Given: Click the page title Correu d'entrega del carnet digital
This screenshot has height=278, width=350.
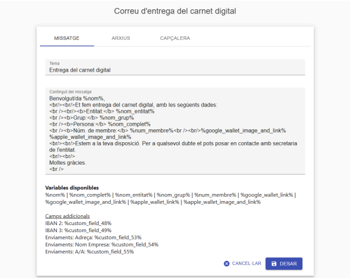Looking at the screenshot, I should pos(175,11).
